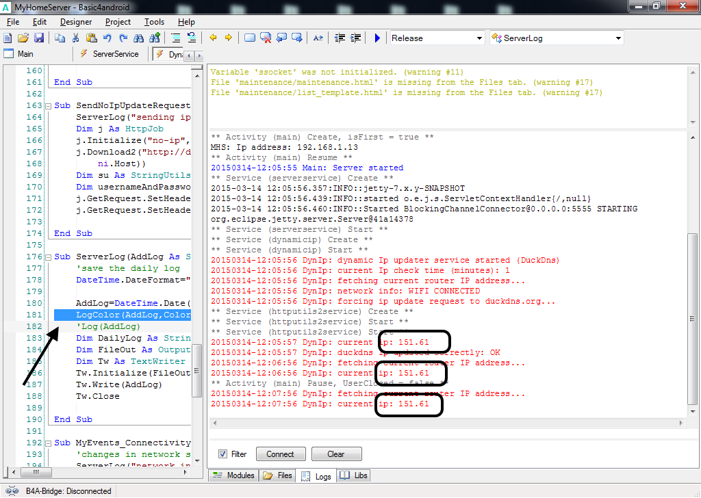Run the project with the blue play icon
This screenshot has height=498, width=701.
(x=377, y=38)
